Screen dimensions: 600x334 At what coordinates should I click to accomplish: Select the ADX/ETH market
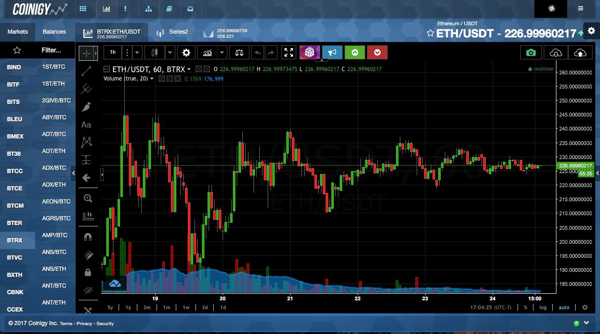coord(54,184)
